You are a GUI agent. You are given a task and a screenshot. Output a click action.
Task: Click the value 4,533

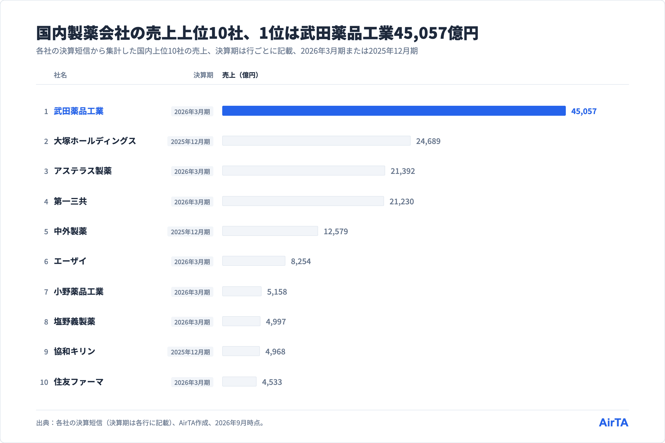272,382
